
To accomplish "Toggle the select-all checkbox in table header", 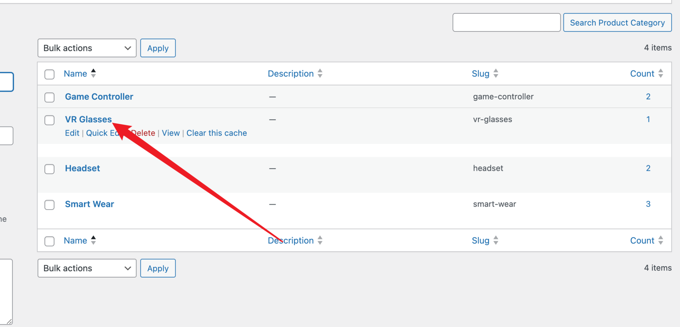I will 49,74.
